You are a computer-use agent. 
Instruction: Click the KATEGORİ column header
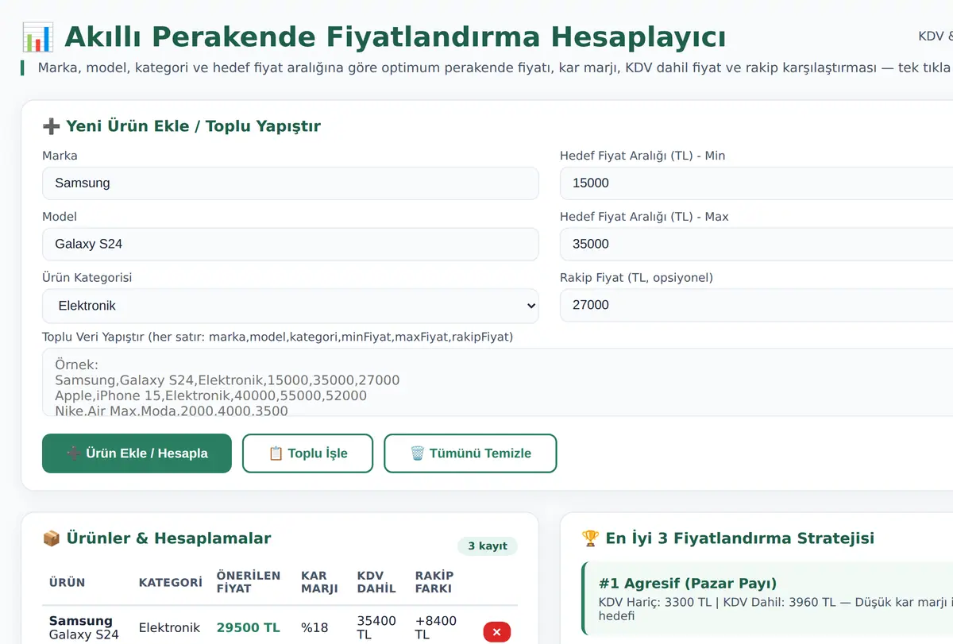click(170, 583)
